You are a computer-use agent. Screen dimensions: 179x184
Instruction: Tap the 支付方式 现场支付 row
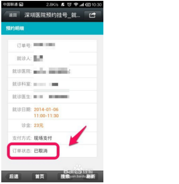(52, 138)
